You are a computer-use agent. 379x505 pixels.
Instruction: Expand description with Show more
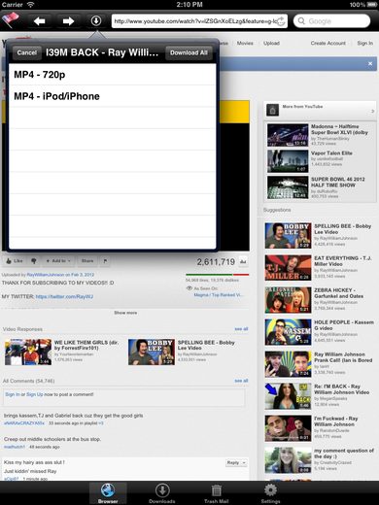point(125,313)
